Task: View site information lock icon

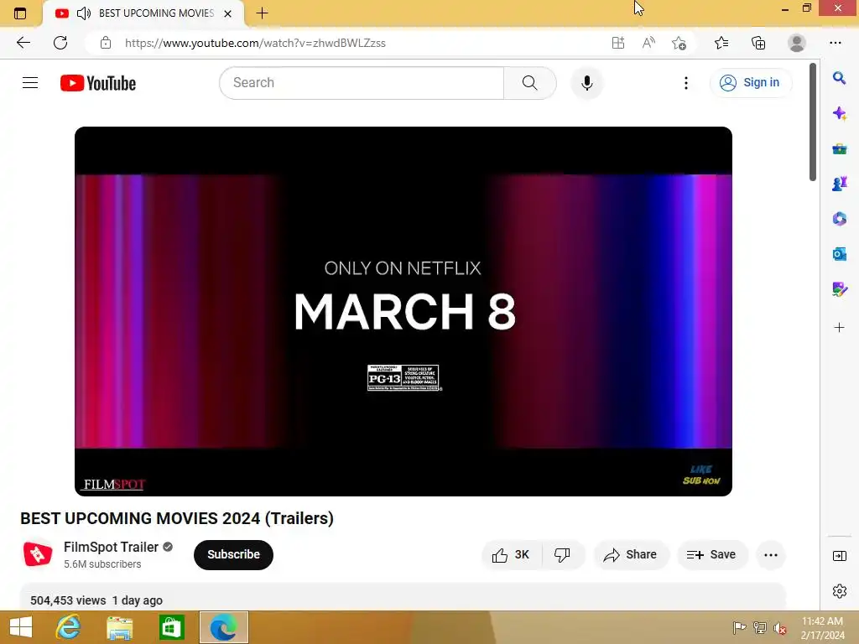Action: [x=106, y=43]
